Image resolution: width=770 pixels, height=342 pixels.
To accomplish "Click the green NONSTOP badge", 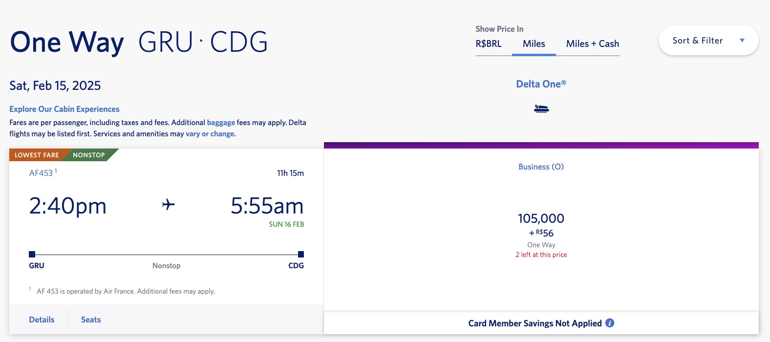I will click(x=89, y=155).
